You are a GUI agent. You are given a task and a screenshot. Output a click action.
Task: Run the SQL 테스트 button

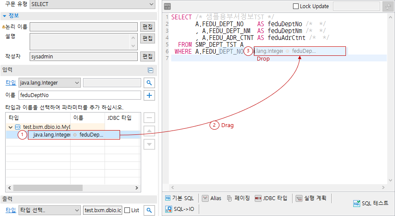(370, 203)
